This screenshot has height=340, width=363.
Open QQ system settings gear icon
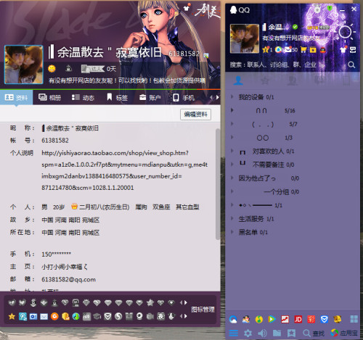[x=248, y=333]
